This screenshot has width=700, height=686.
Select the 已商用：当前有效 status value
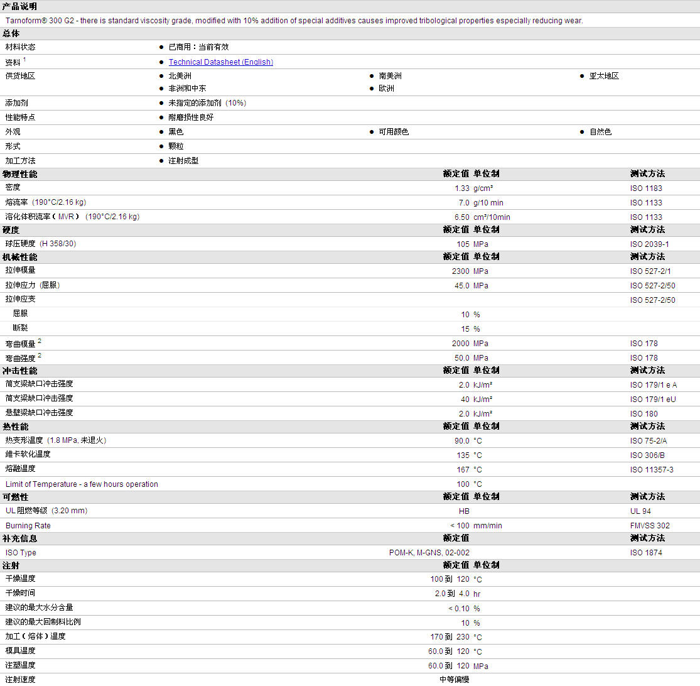coord(198,47)
